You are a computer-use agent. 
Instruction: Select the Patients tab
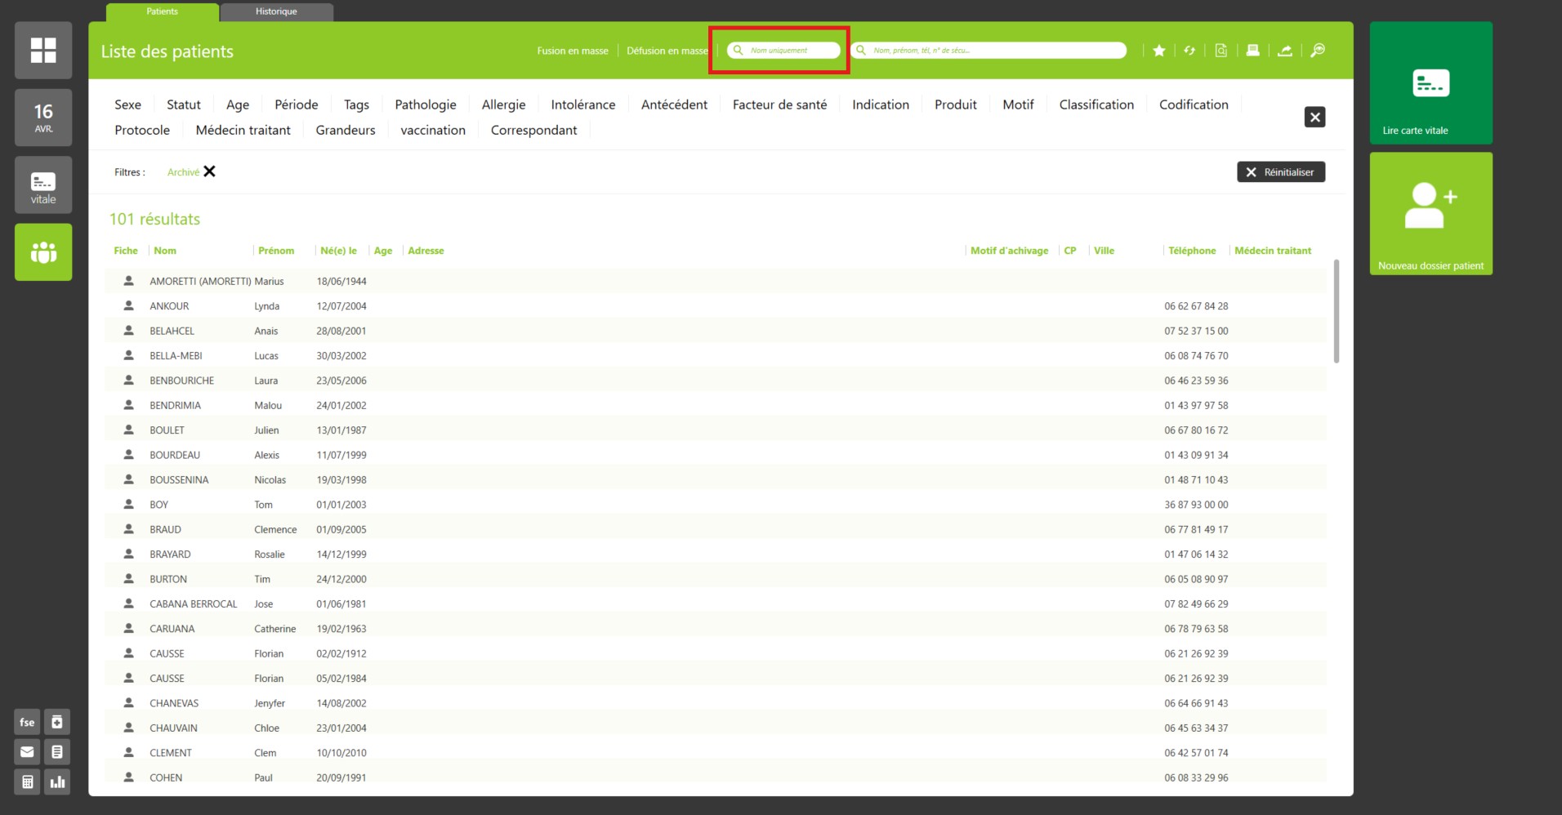[162, 11]
